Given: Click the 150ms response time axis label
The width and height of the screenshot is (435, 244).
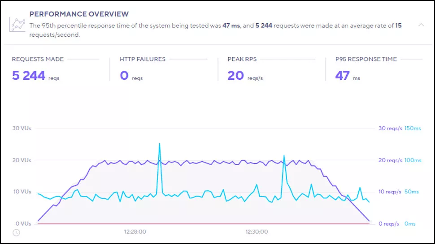Looking at the screenshot, I should pyautogui.click(x=413, y=128).
